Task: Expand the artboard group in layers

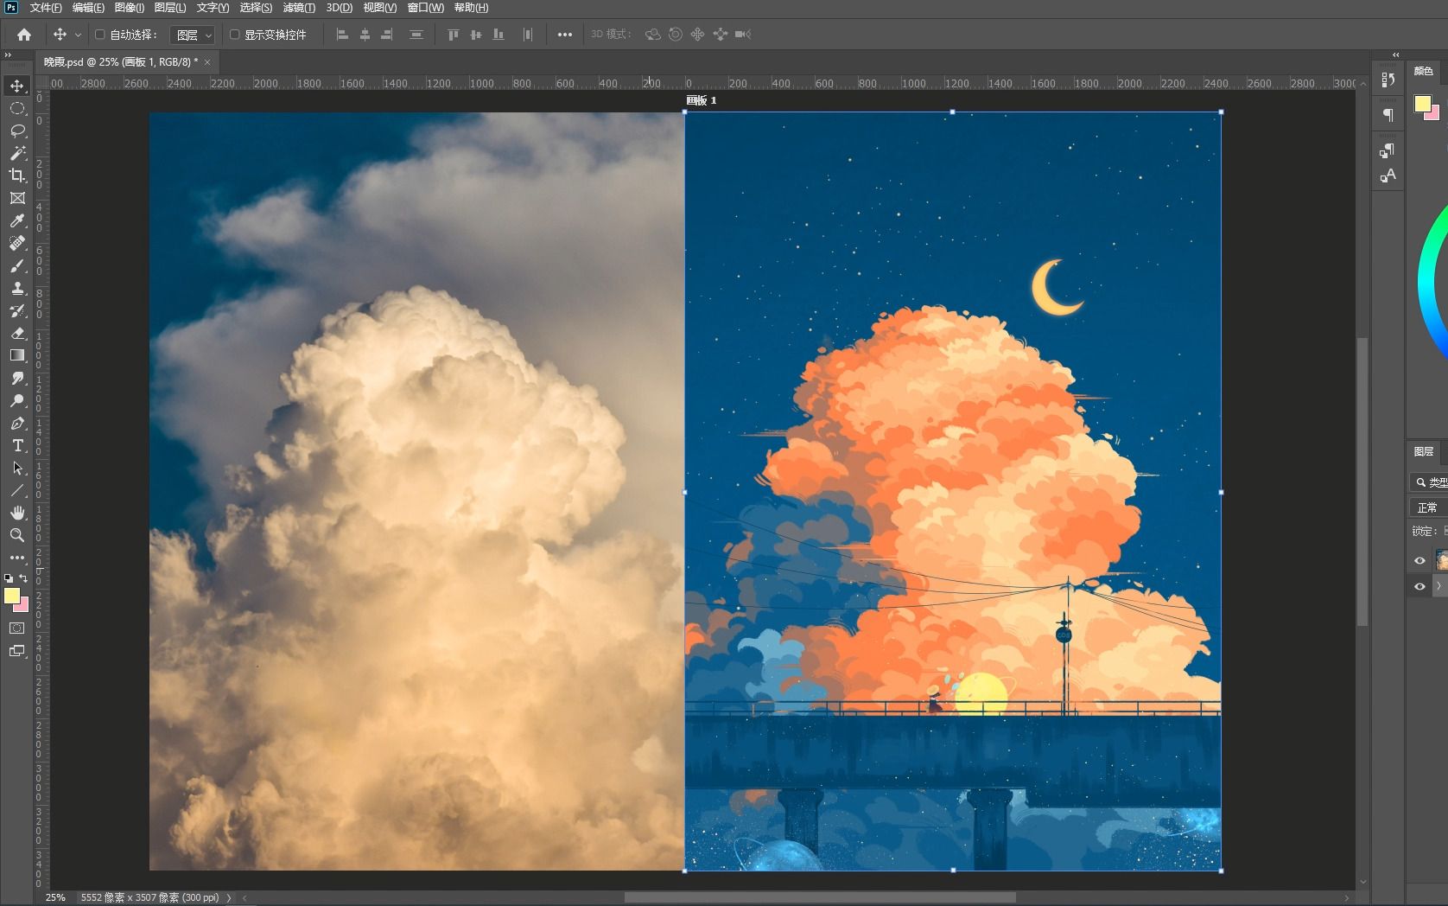Action: click(1438, 586)
